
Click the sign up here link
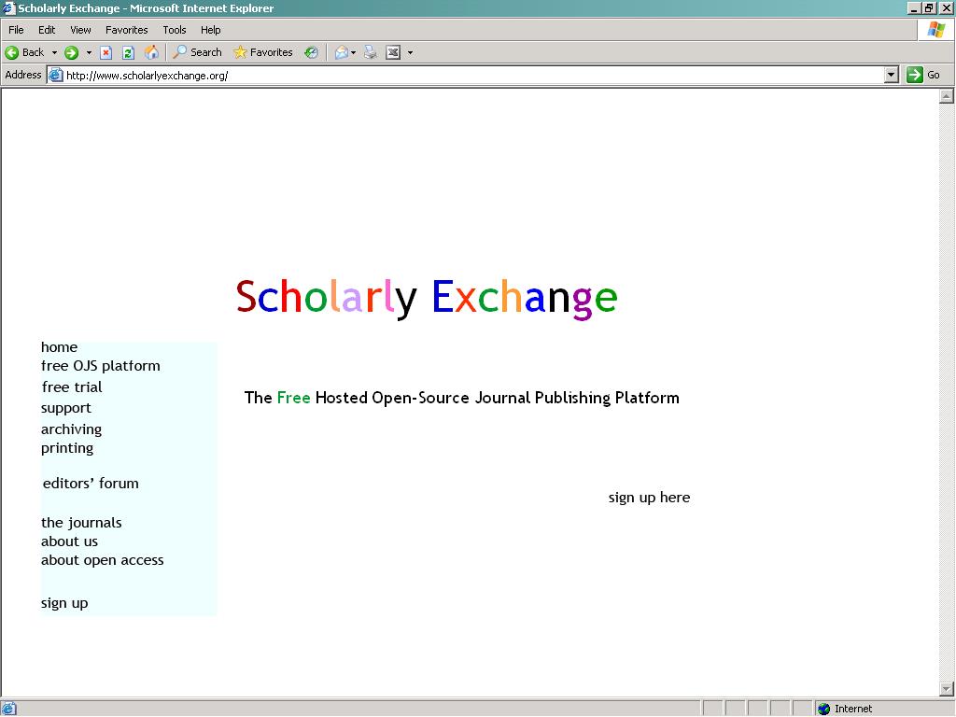coord(650,498)
